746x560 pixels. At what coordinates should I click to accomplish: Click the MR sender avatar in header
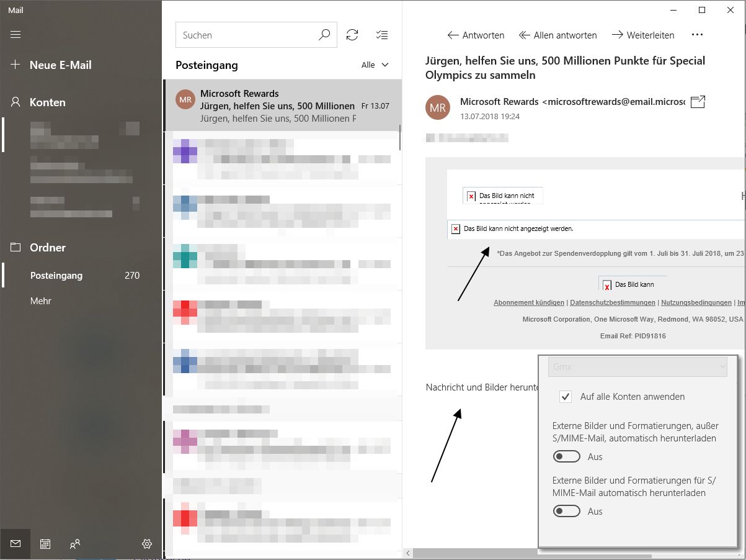point(438,107)
